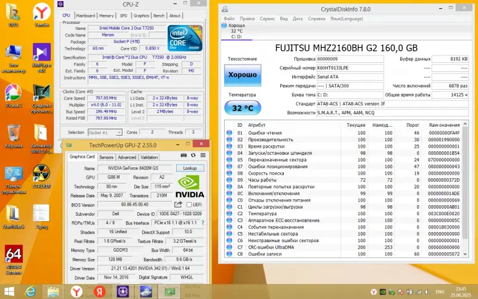
Task: Open the Диск menu in CrystalDiskInfo
Action: (x=298, y=19)
